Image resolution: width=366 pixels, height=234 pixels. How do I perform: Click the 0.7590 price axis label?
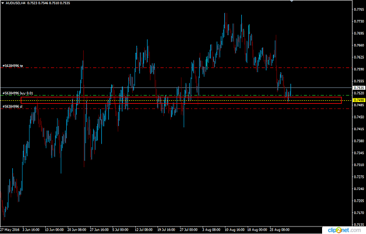coord(359,69)
